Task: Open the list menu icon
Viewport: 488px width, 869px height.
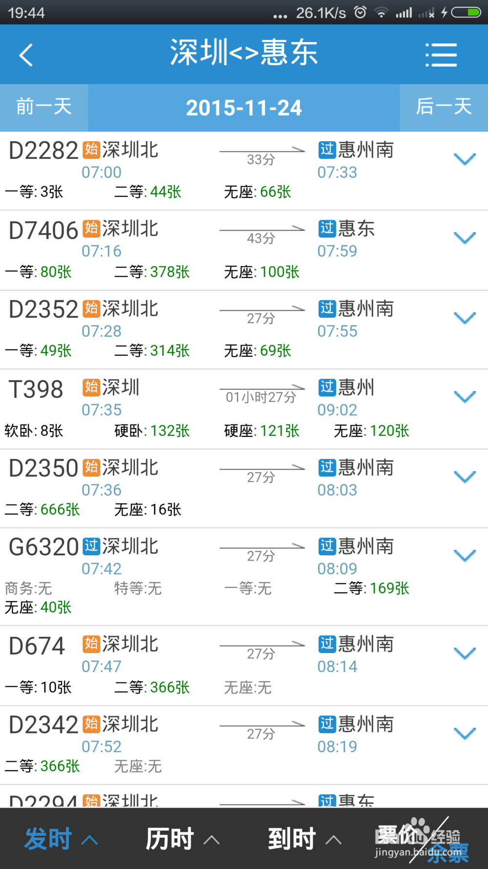Action: (x=441, y=55)
